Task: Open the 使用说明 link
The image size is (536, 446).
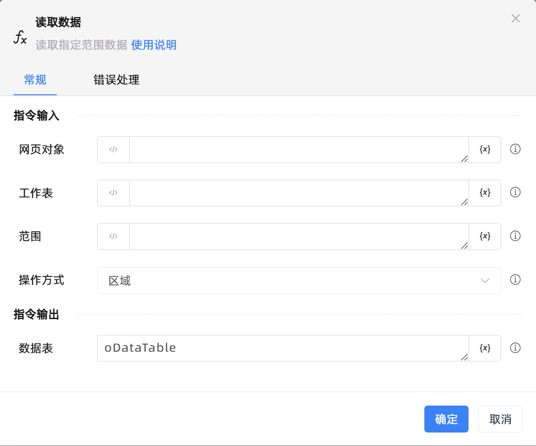Action: point(154,45)
